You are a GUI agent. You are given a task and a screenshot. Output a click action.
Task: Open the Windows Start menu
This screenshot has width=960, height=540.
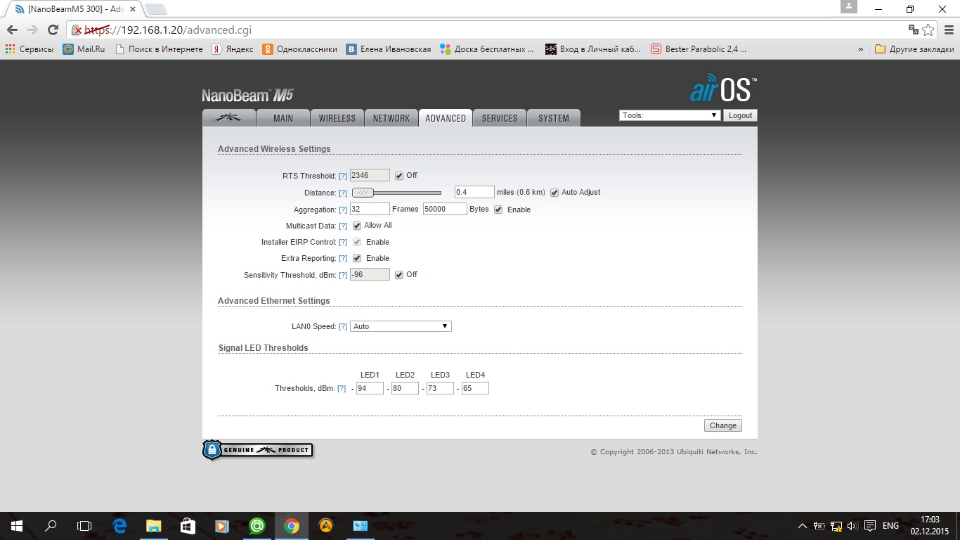coord(17,526)
